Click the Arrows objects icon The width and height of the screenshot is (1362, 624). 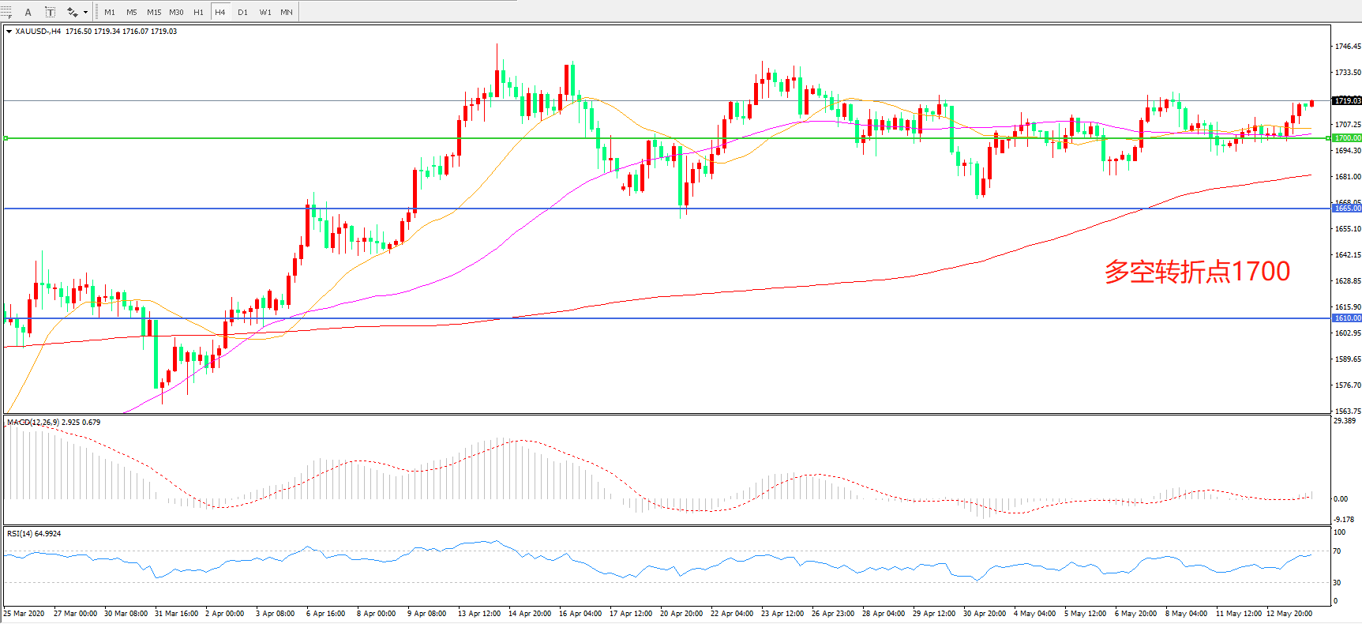(72, 12)
